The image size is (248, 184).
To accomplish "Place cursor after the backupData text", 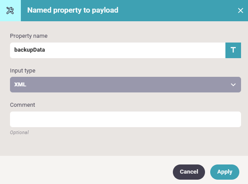I will 45,50.
